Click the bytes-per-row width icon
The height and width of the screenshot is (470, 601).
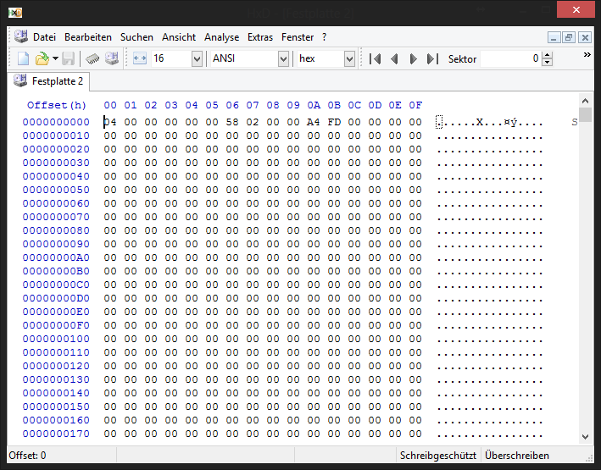click(x=140, y=58)
